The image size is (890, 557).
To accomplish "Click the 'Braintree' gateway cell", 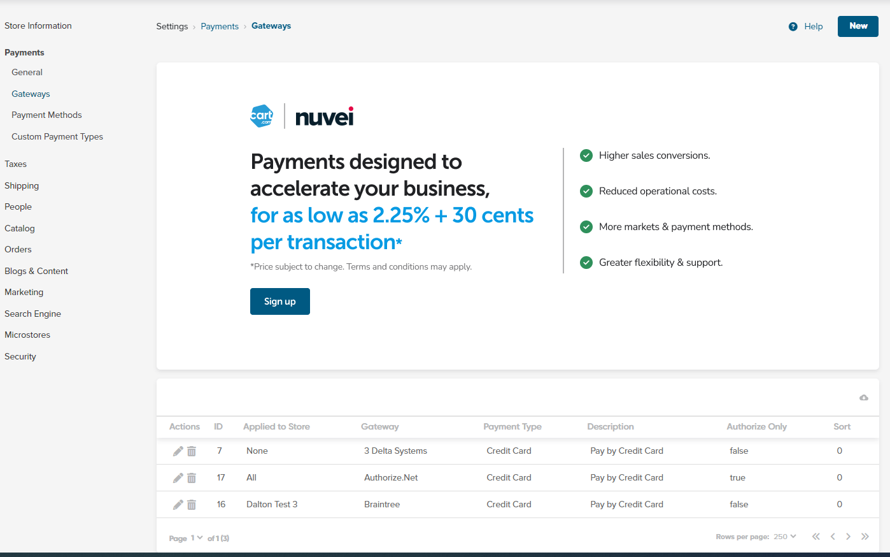I will point(382,505).
